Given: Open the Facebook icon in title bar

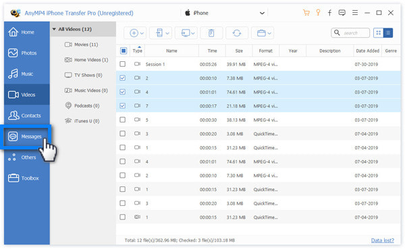Looking at the screenshot, I should 329,13.
